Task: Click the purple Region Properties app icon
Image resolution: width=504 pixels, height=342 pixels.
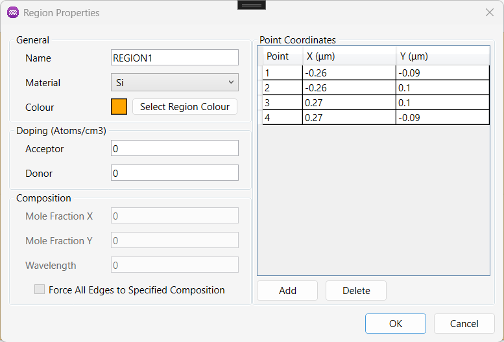Action: coord(13,12)
